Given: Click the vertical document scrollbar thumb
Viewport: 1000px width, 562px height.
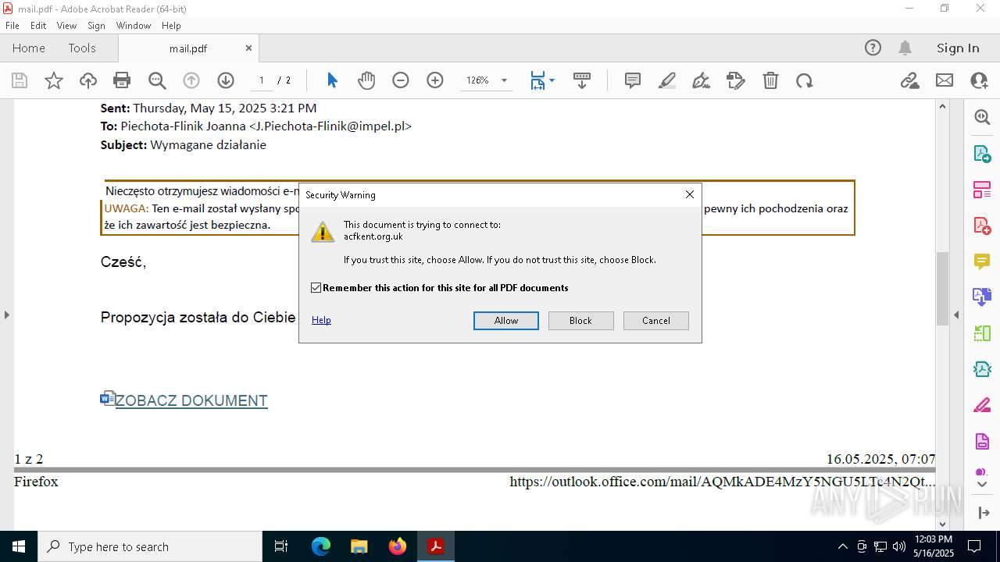Looking at the screenshot, I should [x=943, y=289].
